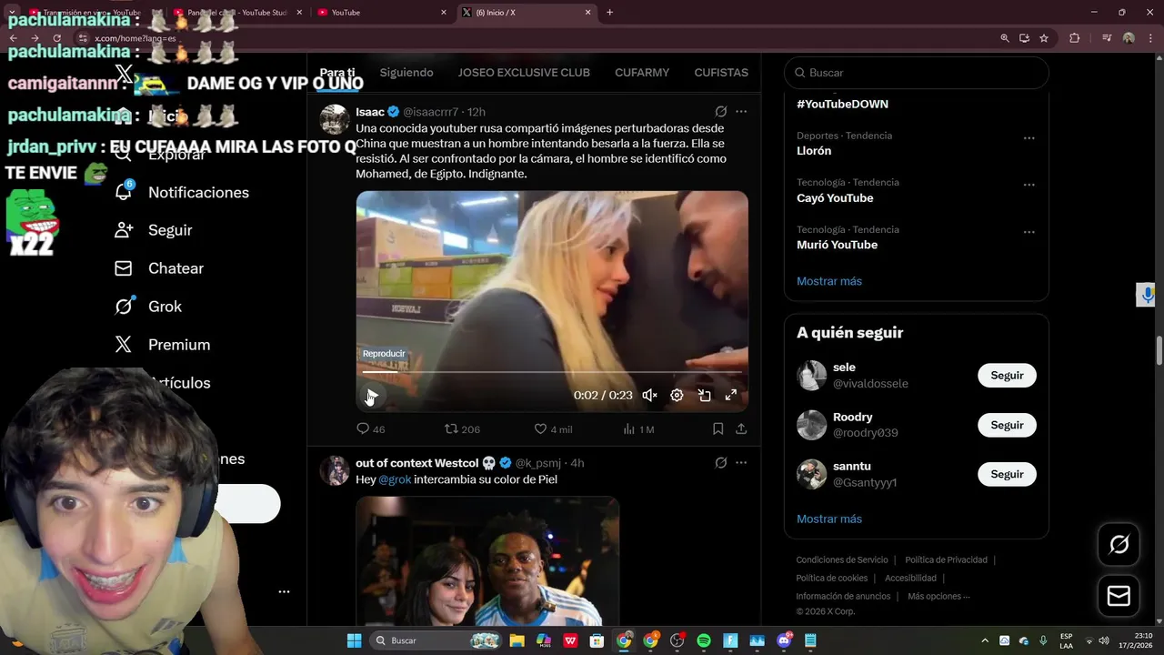Share Isaac's post
Viewport: 1164px width, 655px height.
tap(741, 428)
